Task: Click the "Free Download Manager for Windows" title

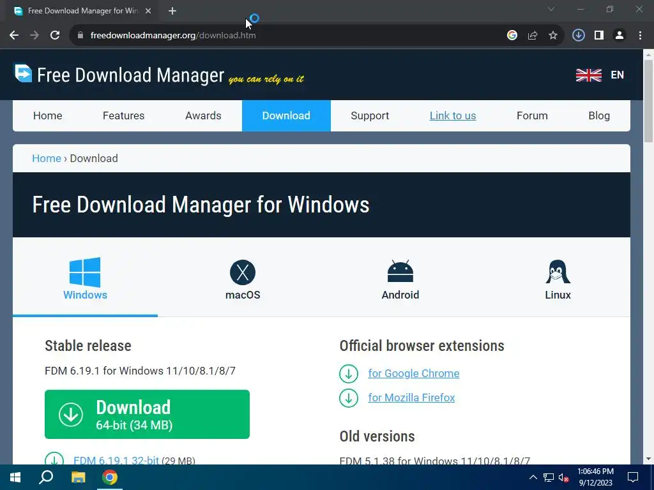Action: point(201,205)
